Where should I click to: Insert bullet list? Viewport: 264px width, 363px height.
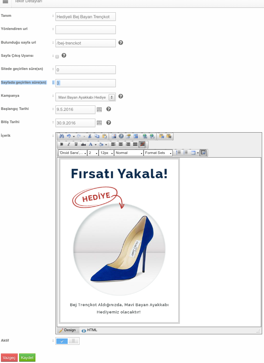pyautogui.click(x=186, y=153)
